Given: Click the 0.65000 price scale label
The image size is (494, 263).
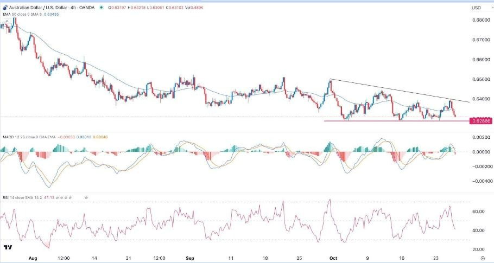Looking at the screenshot, I should (482, 80).
